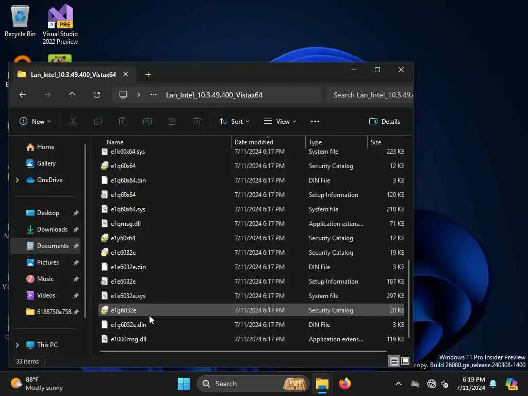528x396 pixels.
Task: Open the Sort dropdown menu
Action: 234,122
